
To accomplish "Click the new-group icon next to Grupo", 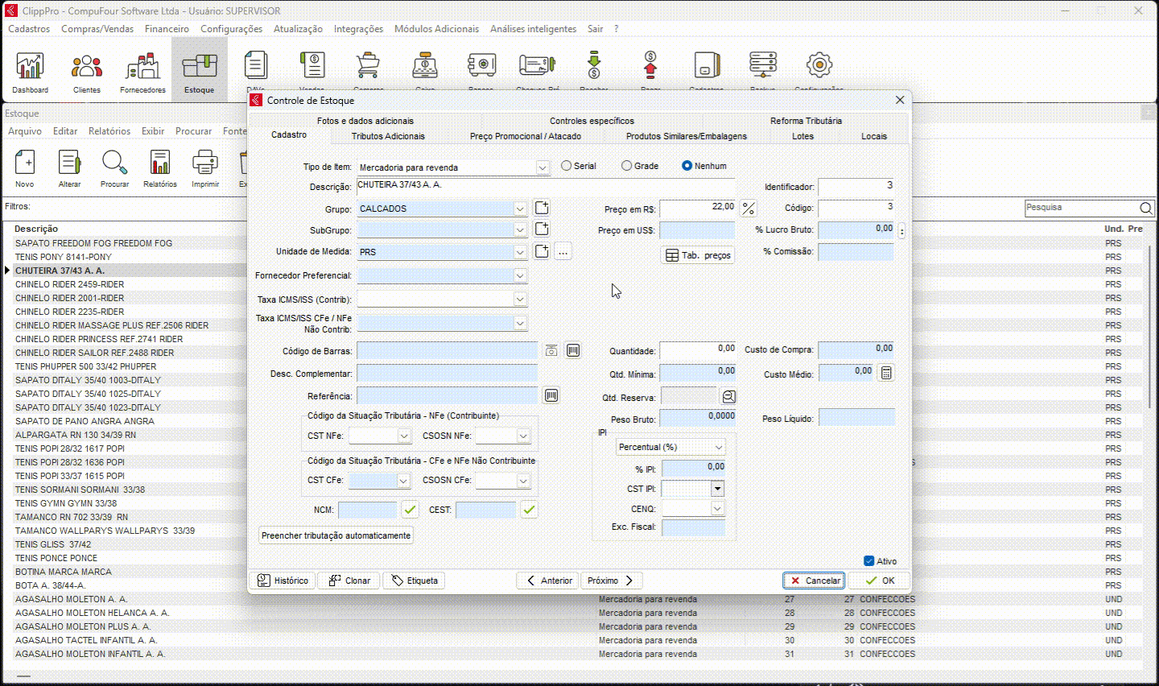I will coord(542,208).
